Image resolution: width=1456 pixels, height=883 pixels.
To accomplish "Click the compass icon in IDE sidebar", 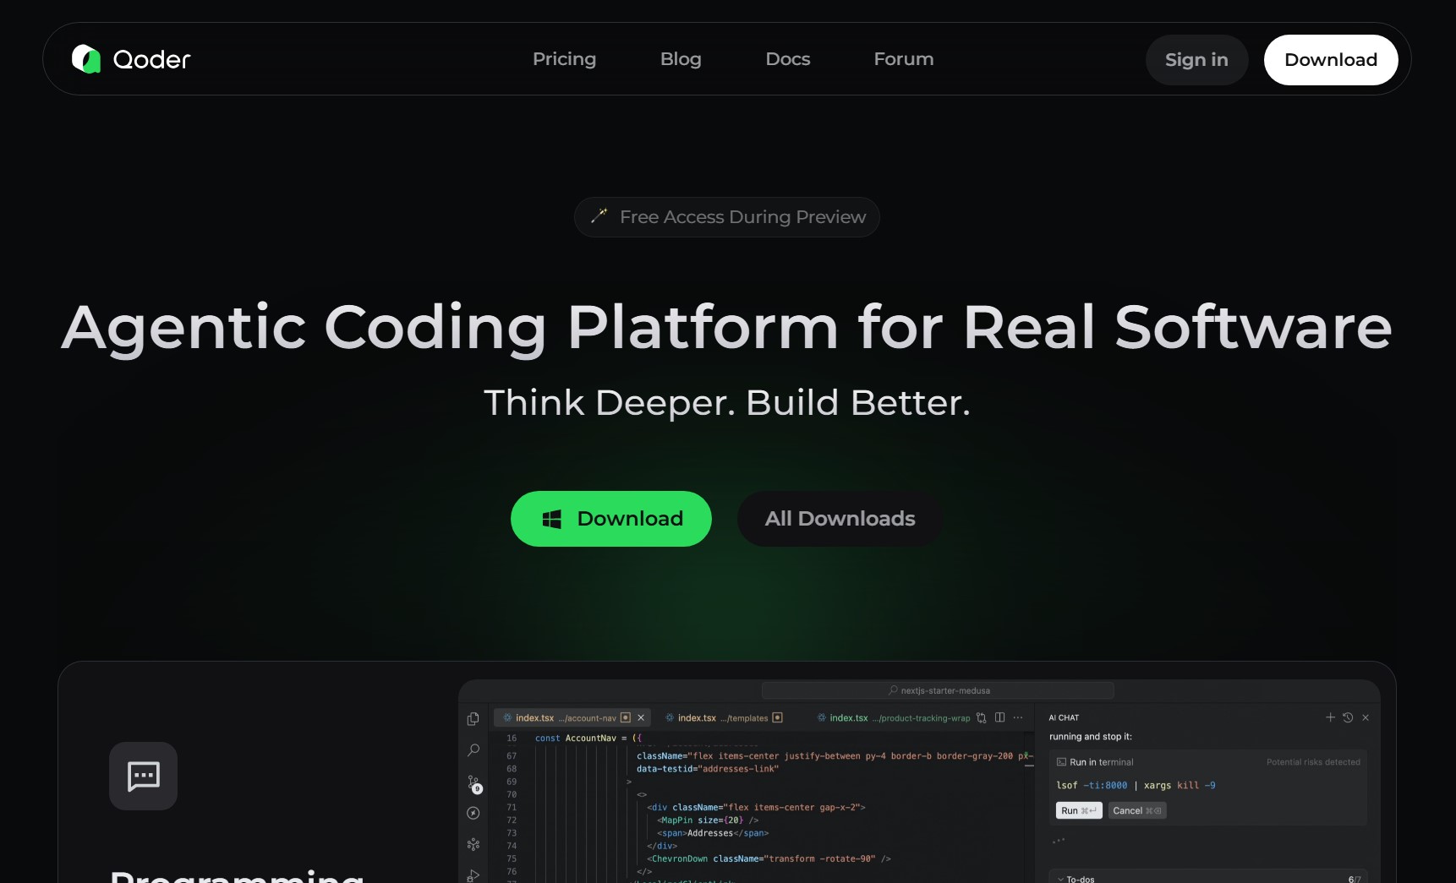I will pos(473,813).
